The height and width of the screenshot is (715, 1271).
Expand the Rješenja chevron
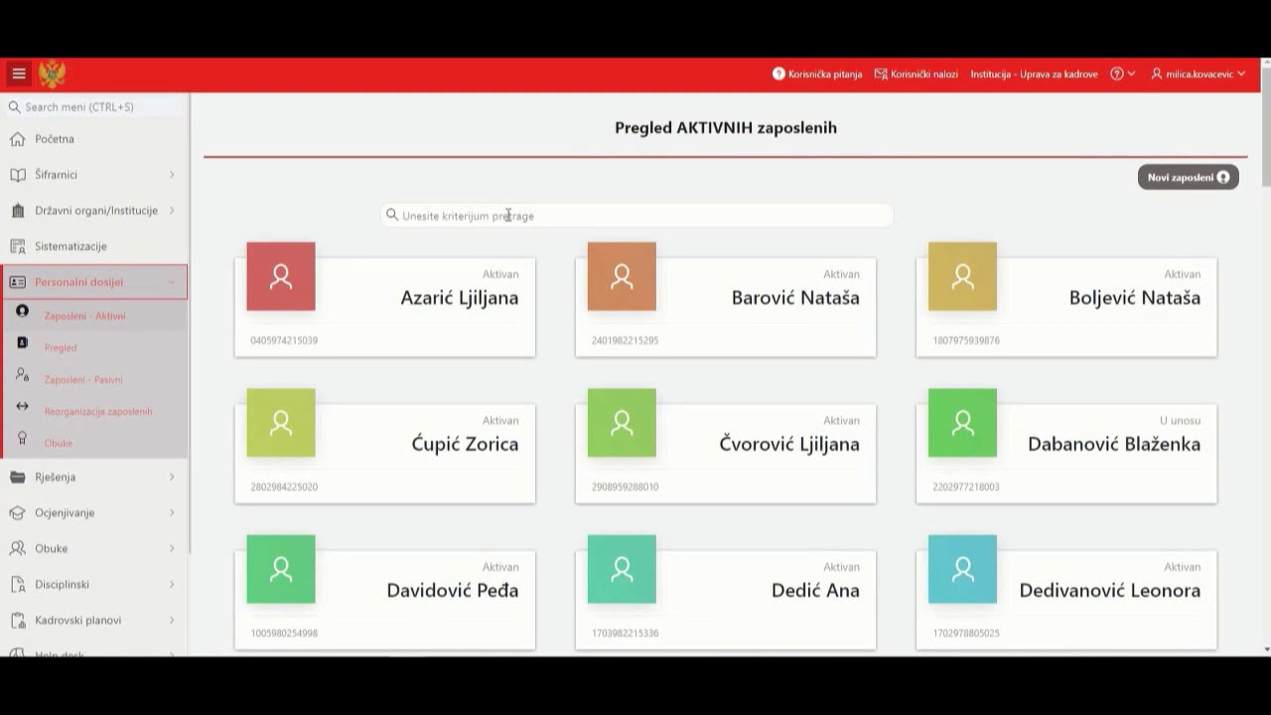[x=172, y=477]
